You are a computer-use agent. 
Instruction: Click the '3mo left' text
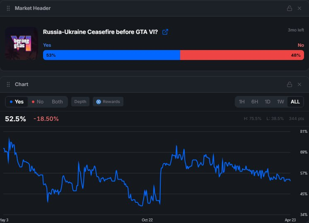(296, 30)
